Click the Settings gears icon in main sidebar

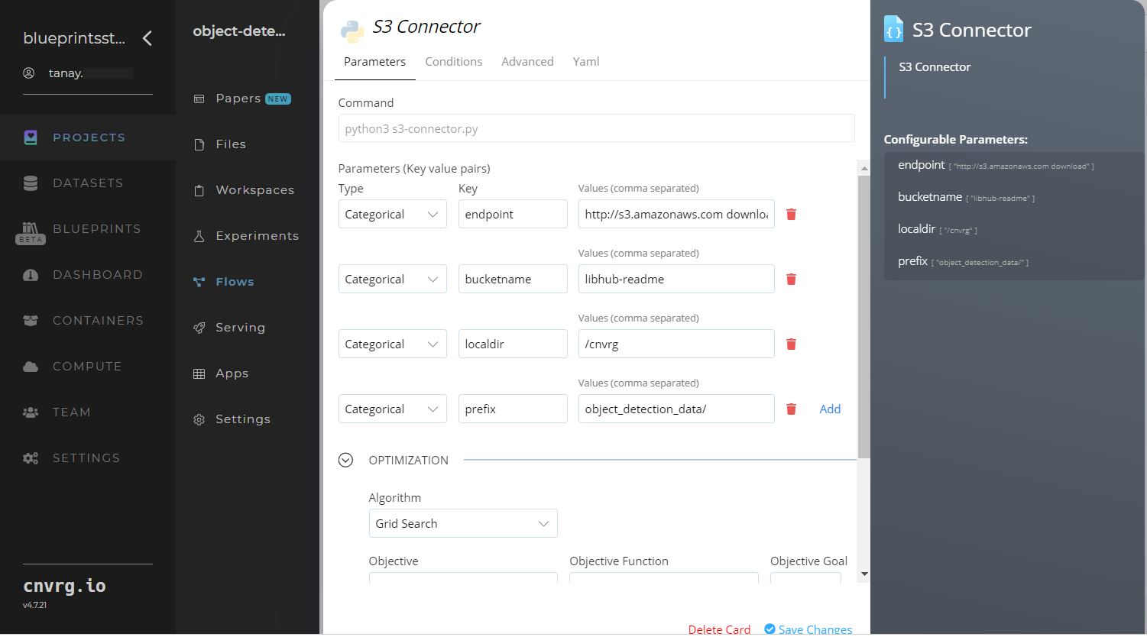click(x=31, y=458)
